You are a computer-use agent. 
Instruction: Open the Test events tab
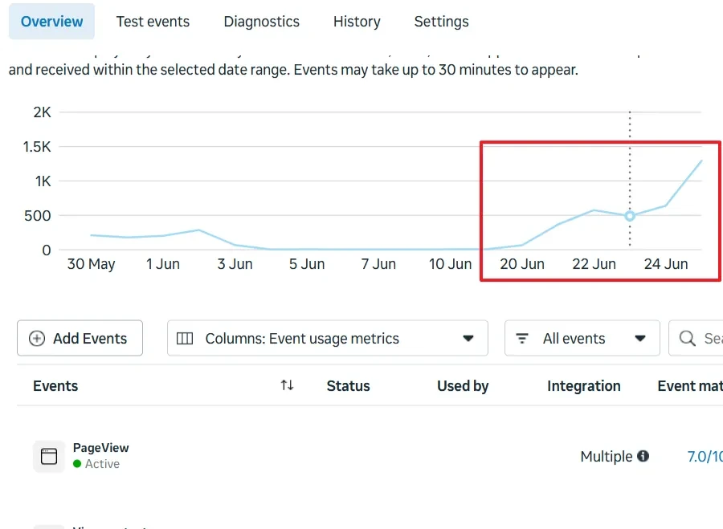coord(153,21)
